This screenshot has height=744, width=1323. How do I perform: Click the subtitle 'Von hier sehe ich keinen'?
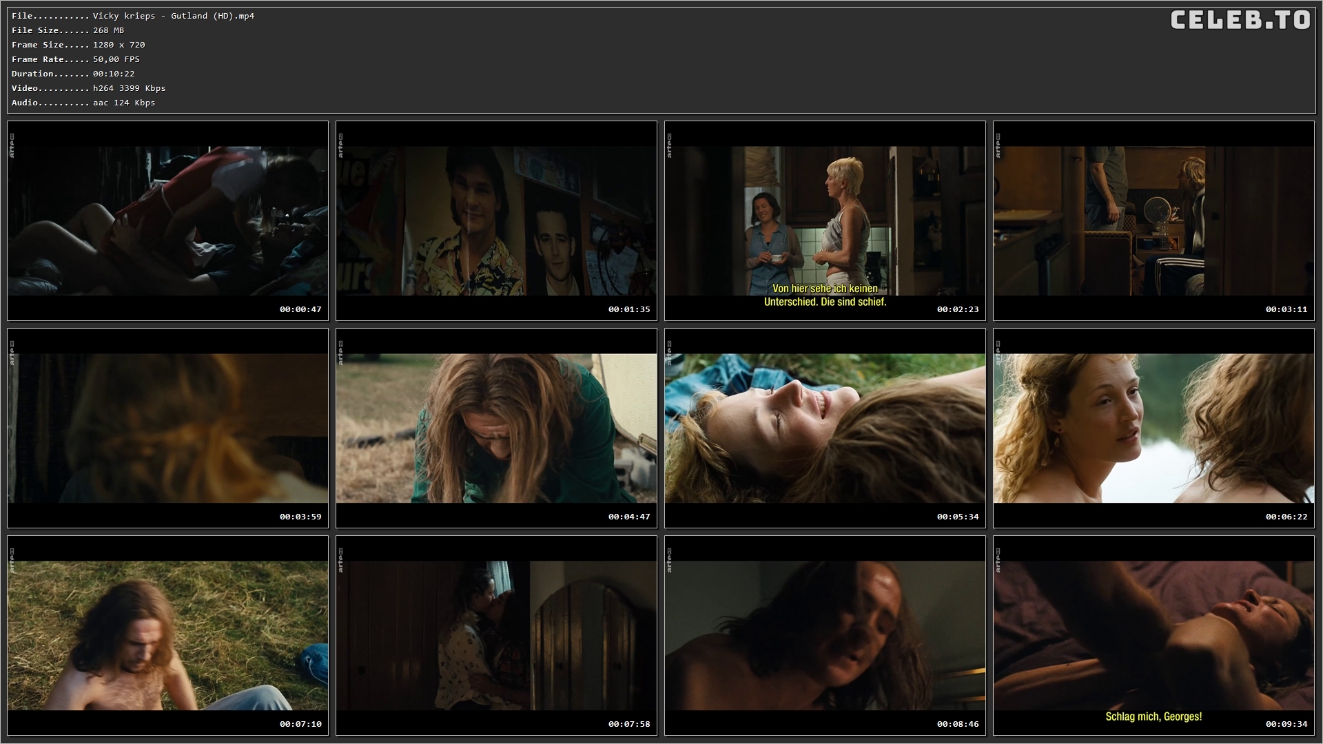[825, 289]
